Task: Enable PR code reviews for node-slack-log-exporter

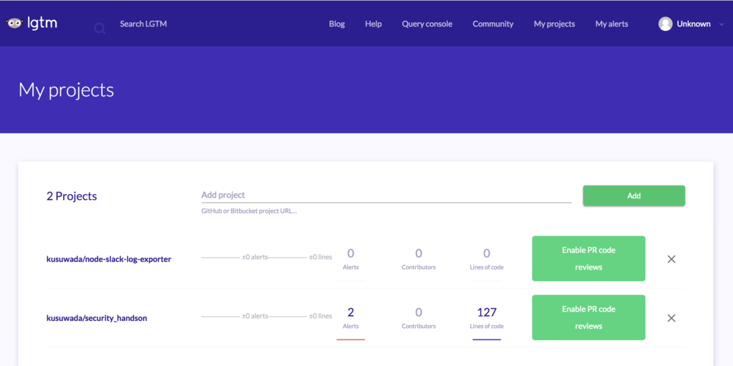Action: click(x=588, y=259)
